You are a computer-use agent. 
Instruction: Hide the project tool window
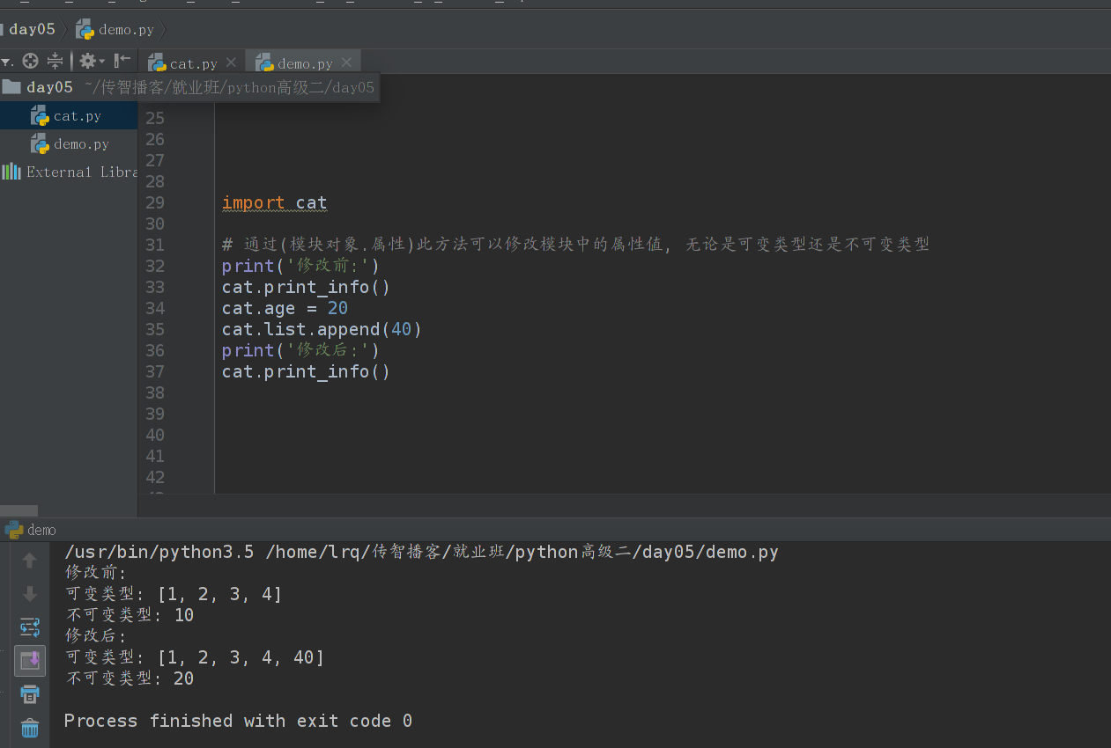122,61
